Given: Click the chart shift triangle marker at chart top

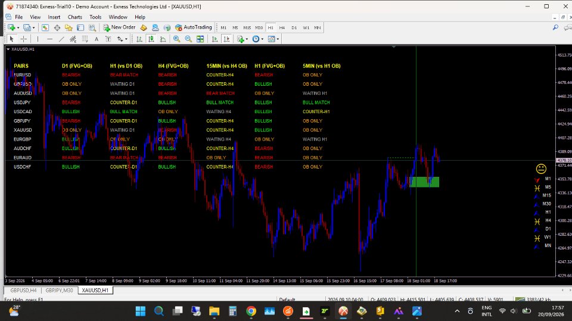Looking at the screenshot, I should (394, 47).
